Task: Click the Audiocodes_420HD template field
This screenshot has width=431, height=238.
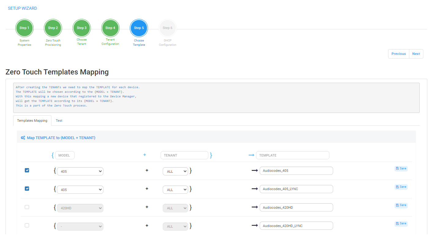Action: (x=296, y=207)
